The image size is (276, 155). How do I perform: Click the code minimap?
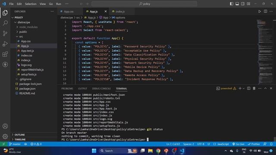[264, 52]
